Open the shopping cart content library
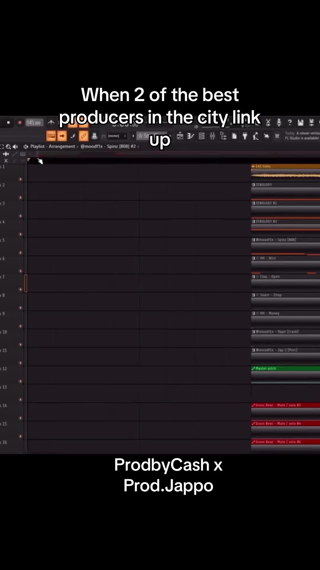 pyautogui.click(x=277, y=136)
